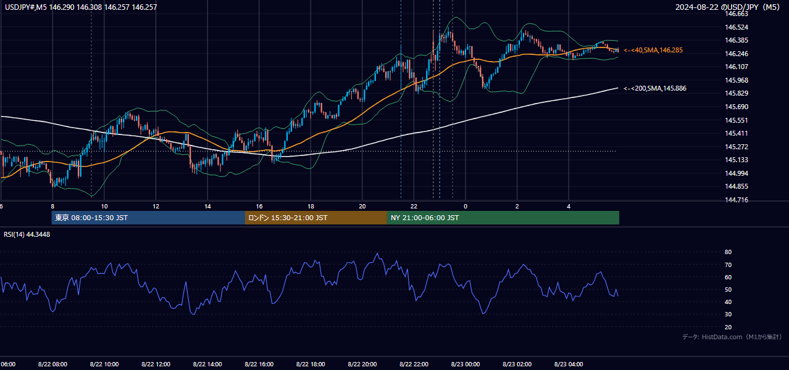Click the RSI 60 level label

pyautogui.click(x=728, y=277)
